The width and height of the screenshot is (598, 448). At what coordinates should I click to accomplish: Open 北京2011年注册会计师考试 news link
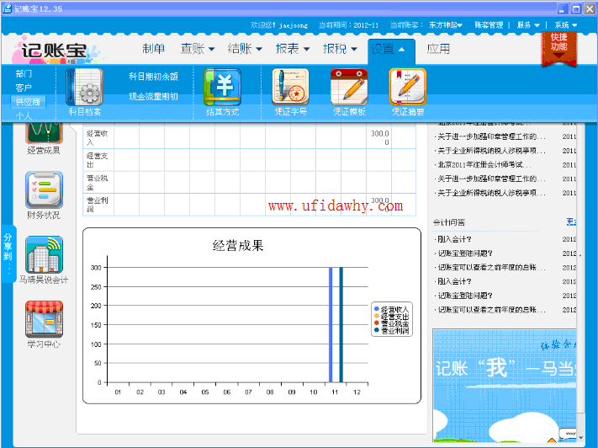pos(484,164)
